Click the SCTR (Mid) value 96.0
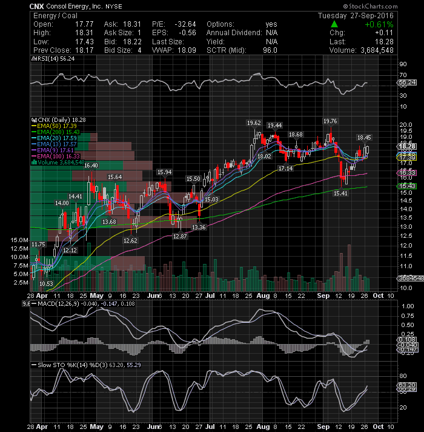This screenshot has height=432, width=424. tap(270, 50)
